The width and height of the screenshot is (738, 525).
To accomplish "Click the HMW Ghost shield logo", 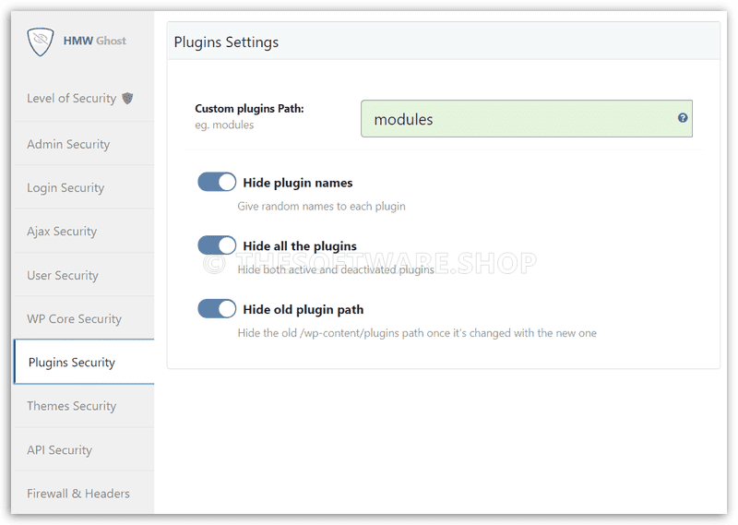I will [x=40, y=42].
